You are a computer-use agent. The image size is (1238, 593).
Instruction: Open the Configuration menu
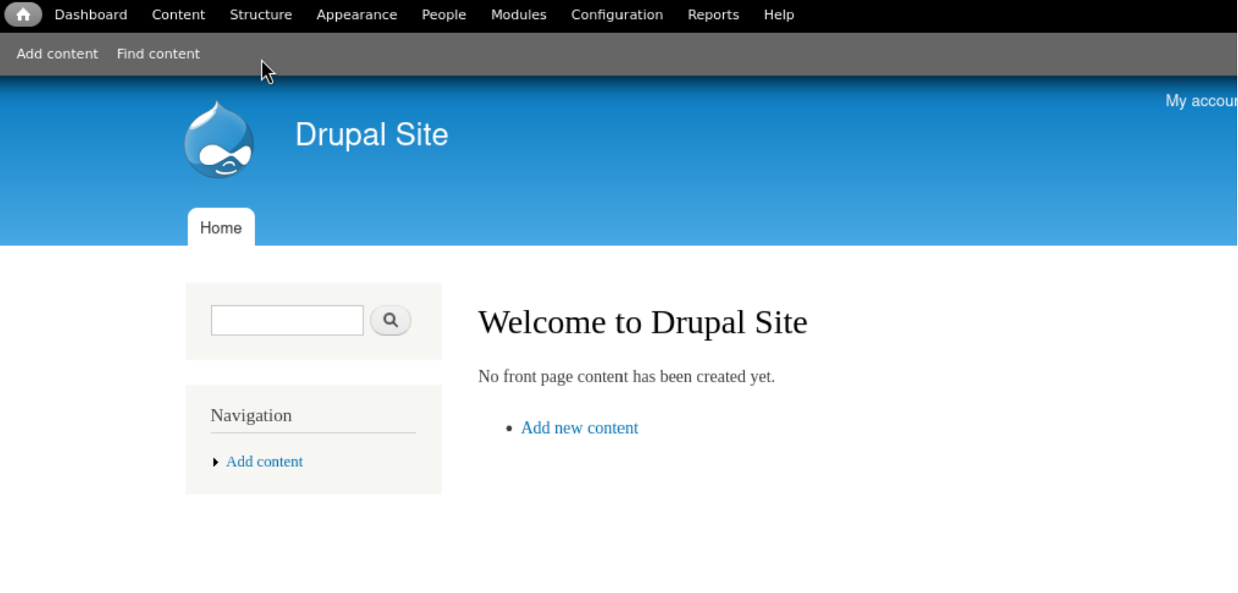pyautogui.click(x=617, y=15)
